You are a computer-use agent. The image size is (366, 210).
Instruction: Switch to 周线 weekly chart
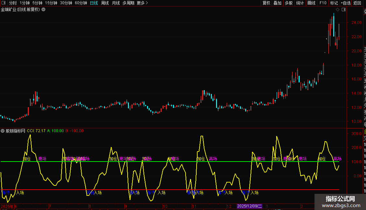[105, 3]
